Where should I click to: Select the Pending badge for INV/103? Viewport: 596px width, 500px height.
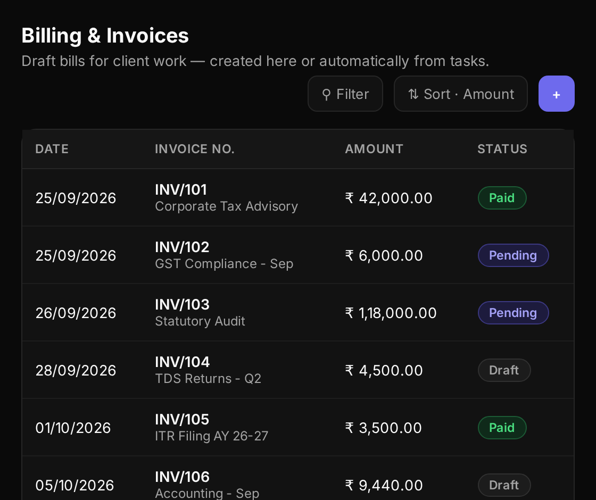pos(513,313)
